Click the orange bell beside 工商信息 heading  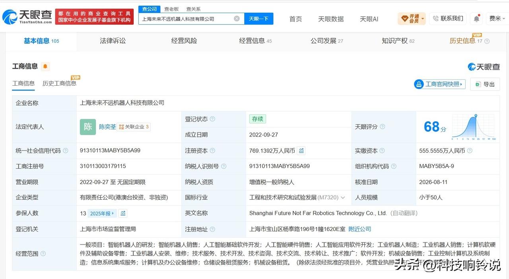click(45, 66)
